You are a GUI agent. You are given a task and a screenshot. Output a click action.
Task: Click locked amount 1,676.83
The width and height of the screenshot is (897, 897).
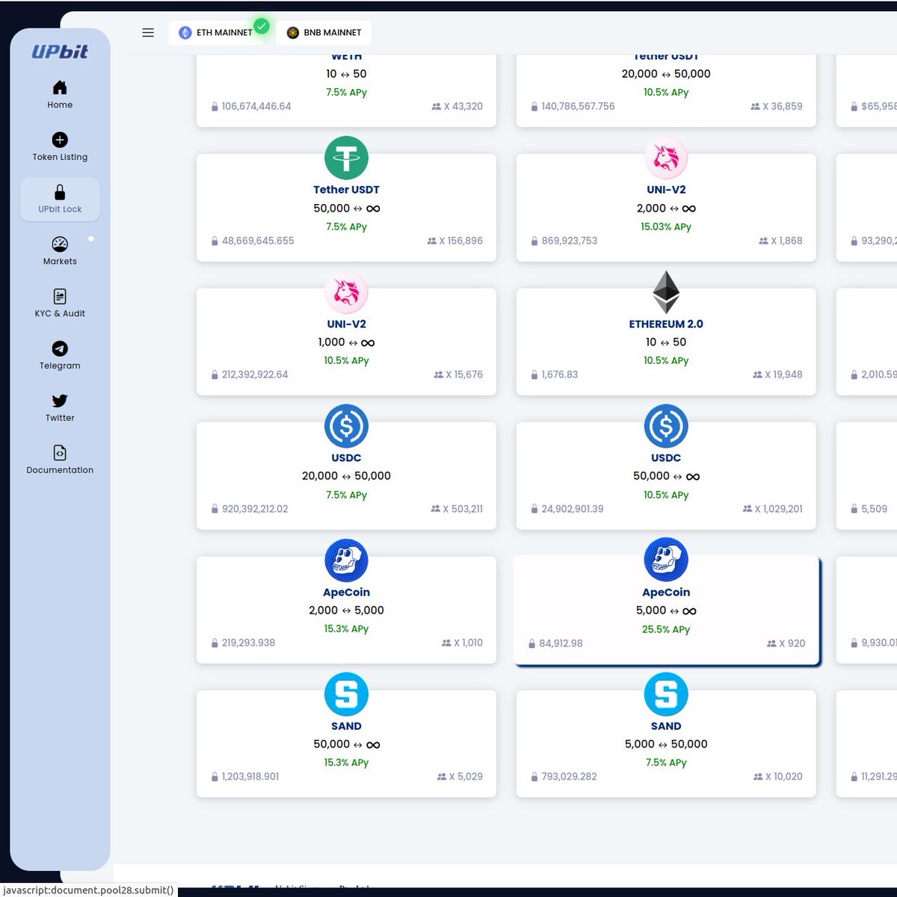pyautogui.click(x=560, y=374)
